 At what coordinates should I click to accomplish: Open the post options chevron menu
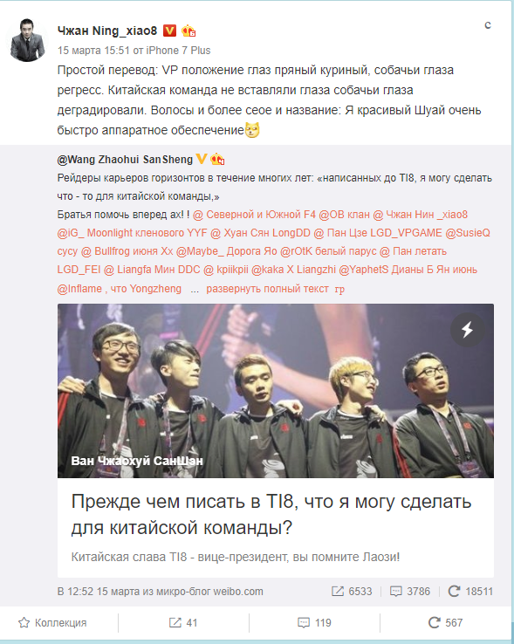coord(488,25)
